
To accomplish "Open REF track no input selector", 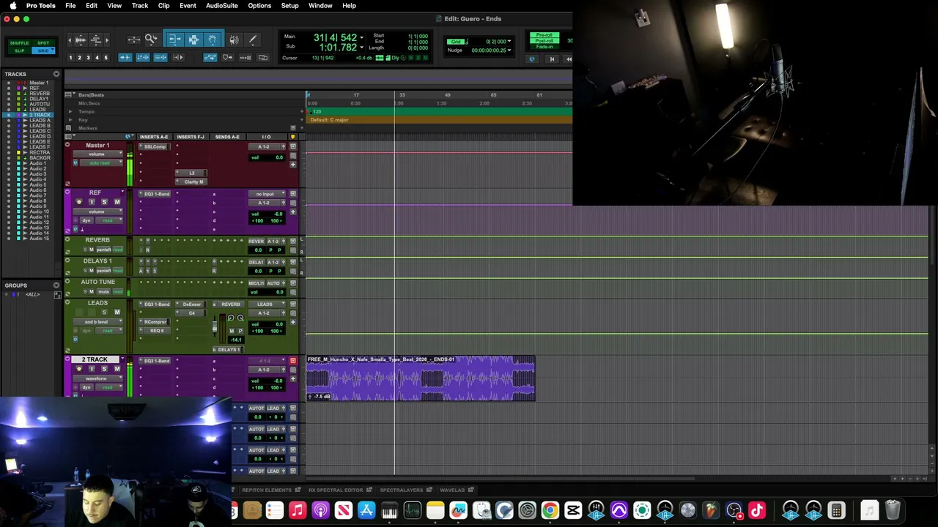I will (265, 194).
